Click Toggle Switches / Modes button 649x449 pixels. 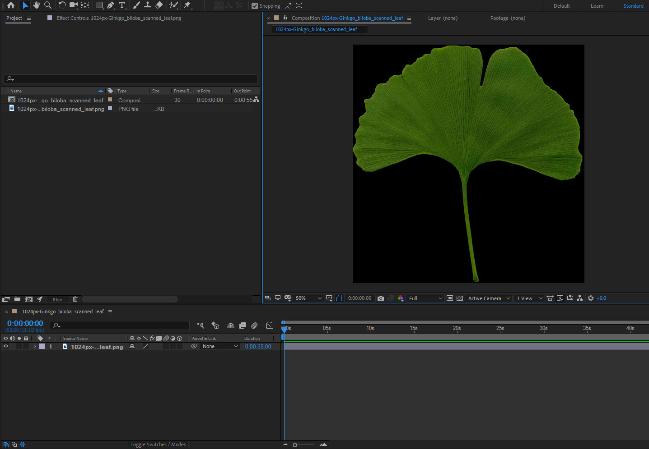point(158,444)
